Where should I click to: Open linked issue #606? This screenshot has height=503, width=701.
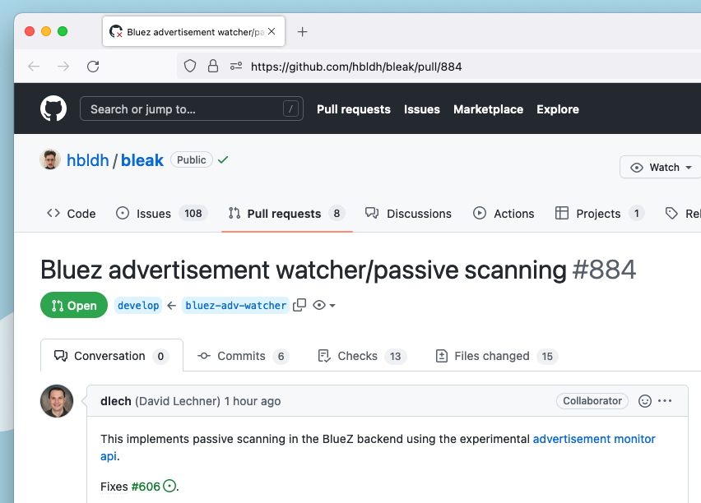click(146, 487)
